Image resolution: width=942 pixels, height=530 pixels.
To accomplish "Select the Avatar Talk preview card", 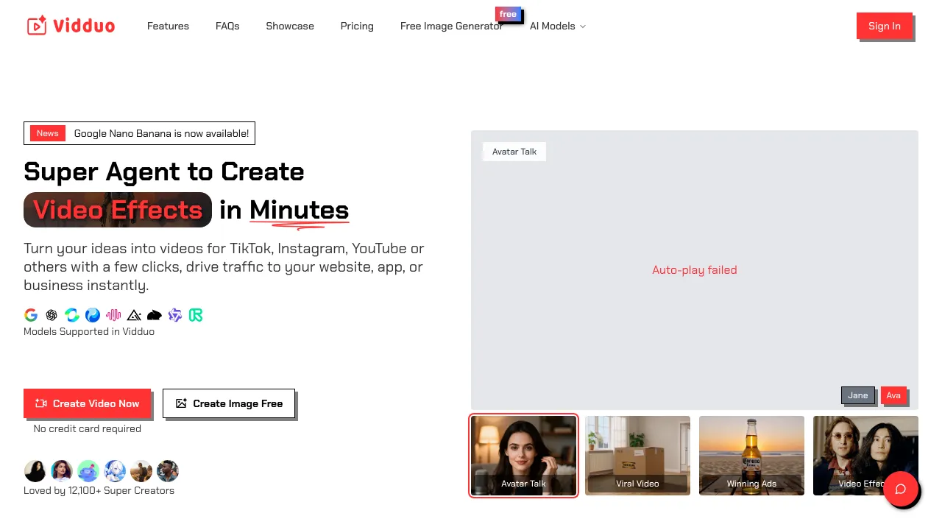I will 523,455.
